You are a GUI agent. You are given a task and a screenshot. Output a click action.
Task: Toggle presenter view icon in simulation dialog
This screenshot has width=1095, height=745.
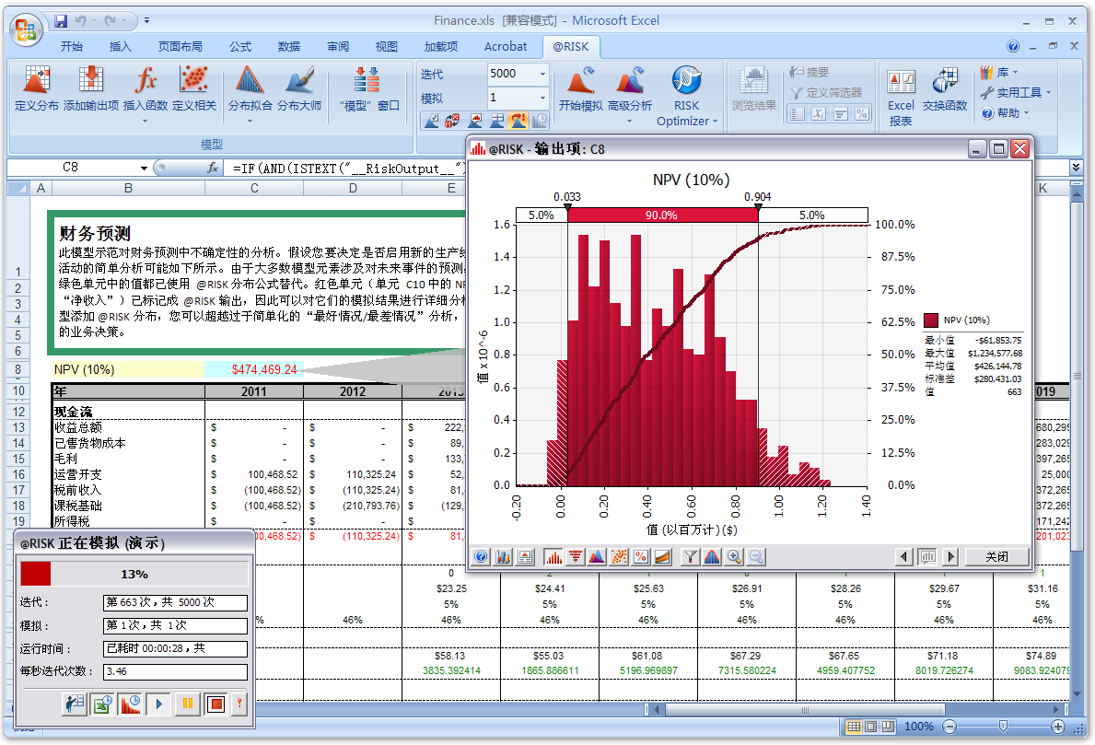coord(75,704)
